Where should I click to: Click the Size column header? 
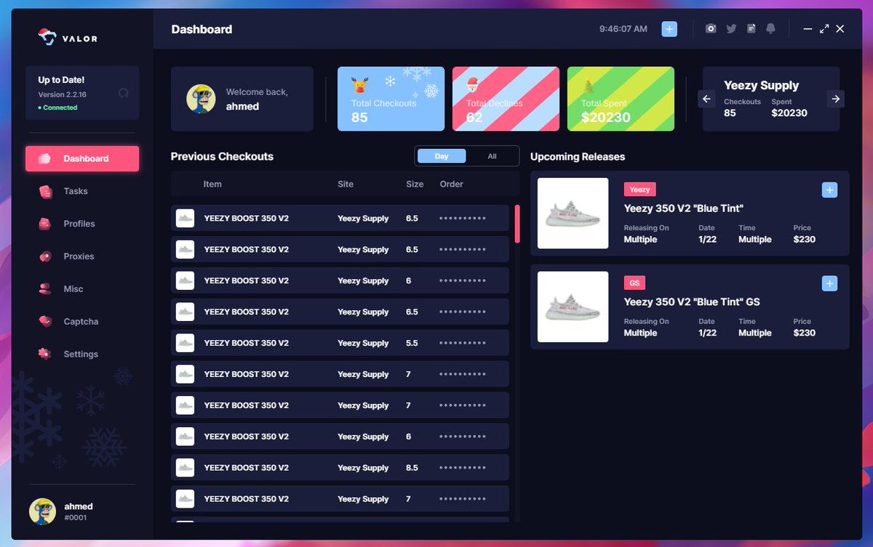415,184
